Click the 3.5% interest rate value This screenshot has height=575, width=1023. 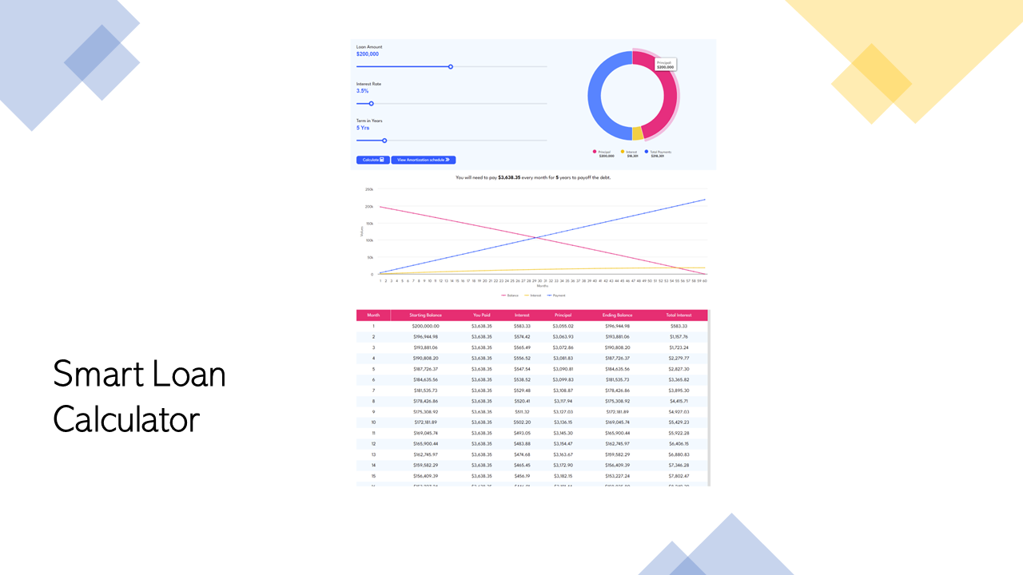(362, 91)
